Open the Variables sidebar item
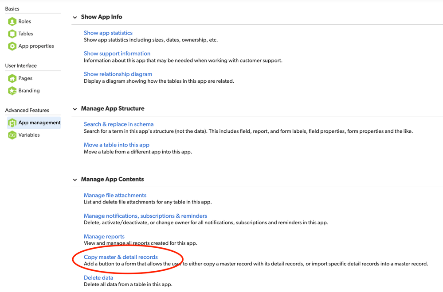 pos(29,135)
